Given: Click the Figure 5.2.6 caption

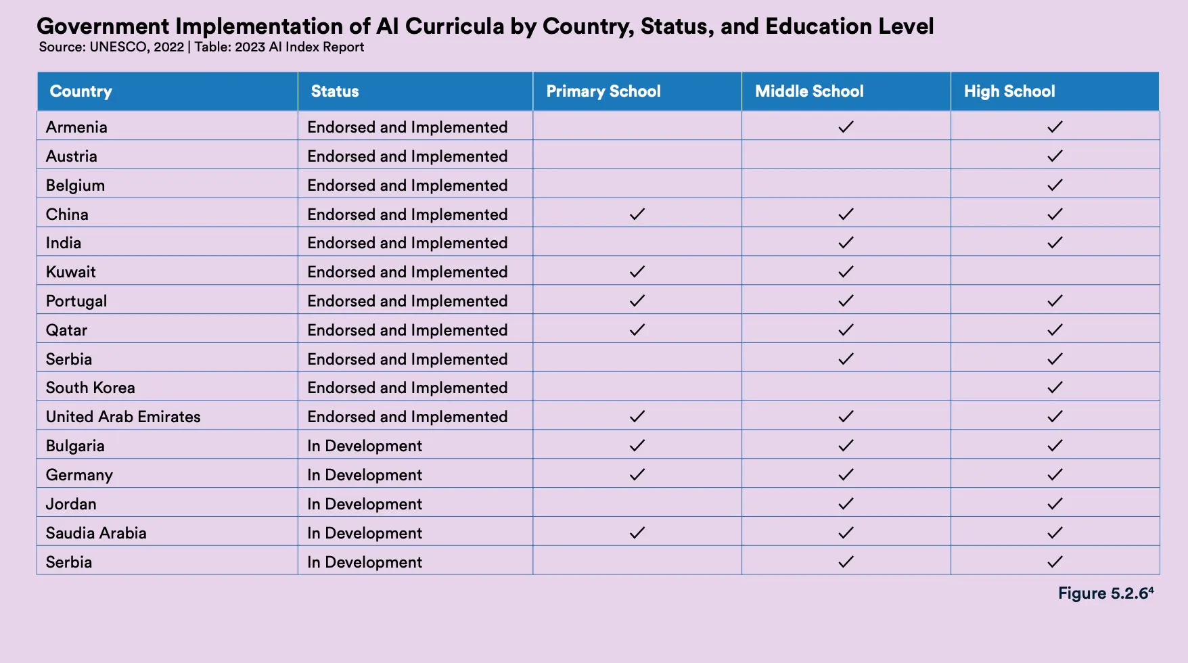Looking at the screenshot, I should point(1106,593).
